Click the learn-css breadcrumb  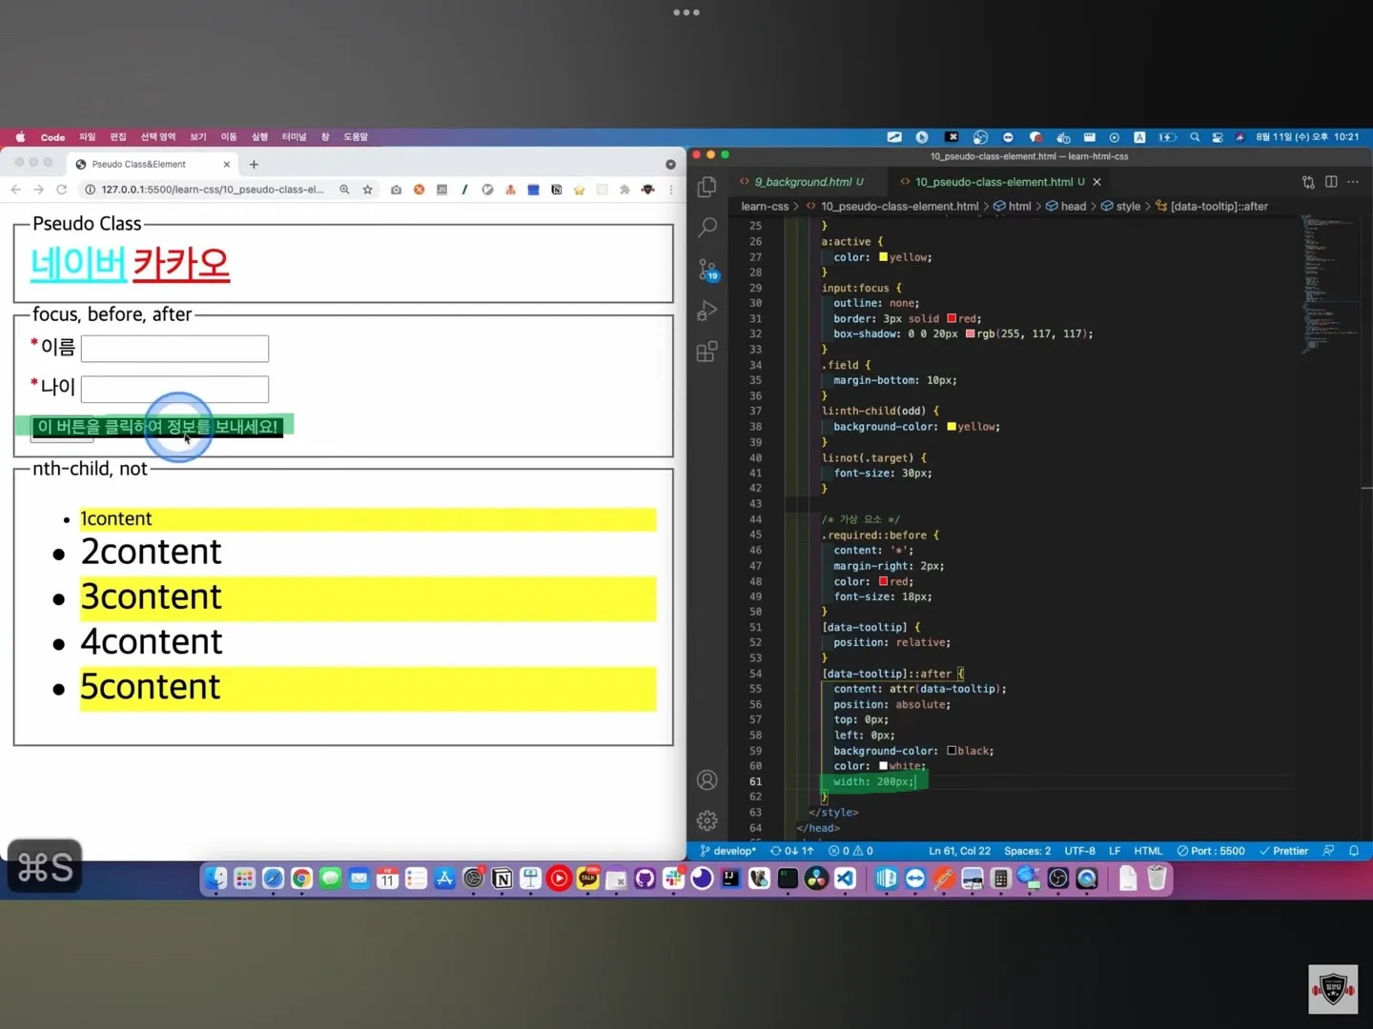tap(765, 207)
